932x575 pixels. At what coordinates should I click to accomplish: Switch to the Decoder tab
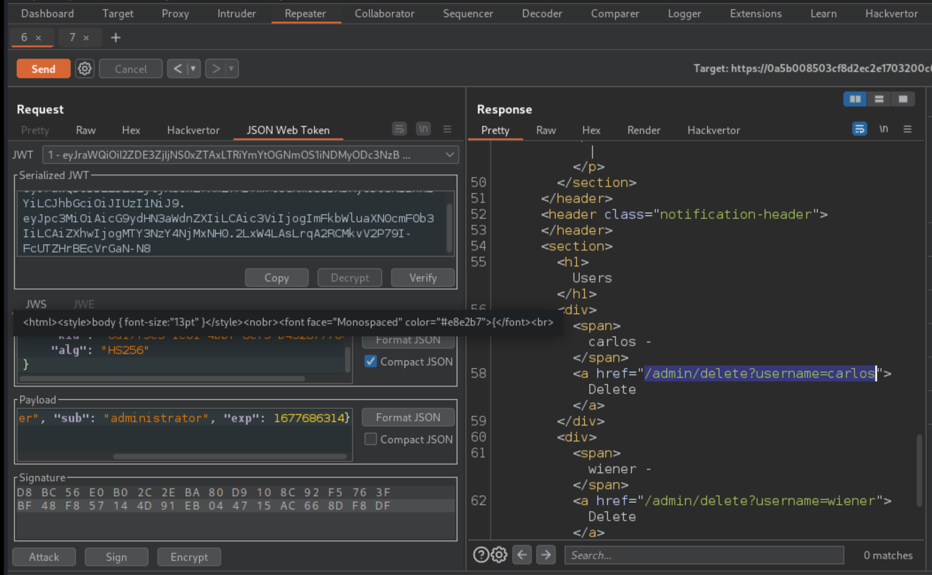point(542,14)
